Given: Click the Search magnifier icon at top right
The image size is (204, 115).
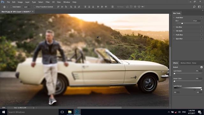Looking at the screenshot, I should coord(194,7).
